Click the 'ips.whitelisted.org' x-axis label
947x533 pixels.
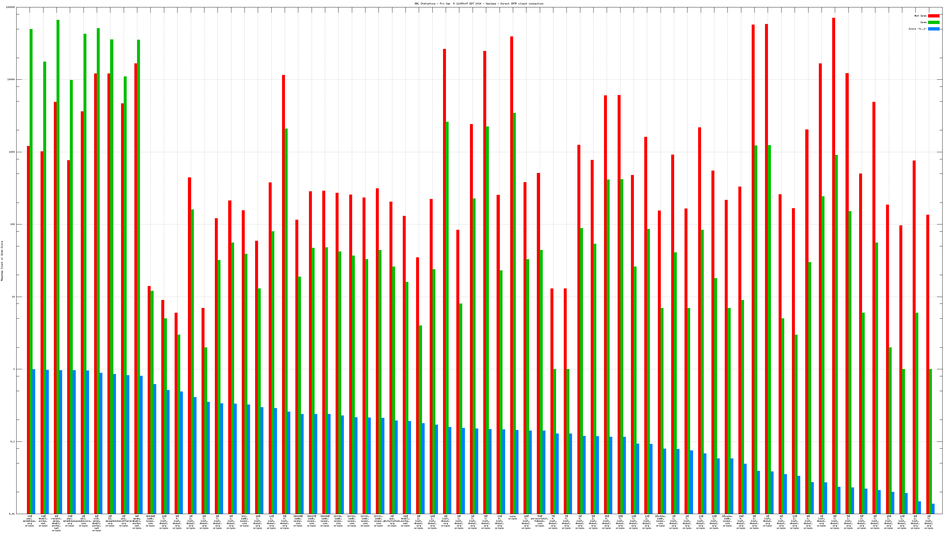tap(392, 521)
